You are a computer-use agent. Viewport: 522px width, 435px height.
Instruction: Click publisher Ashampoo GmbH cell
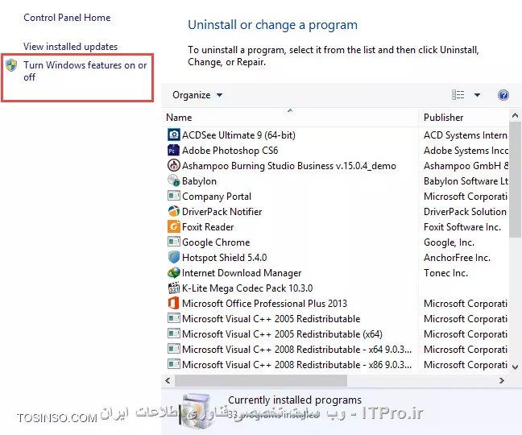[466, 166]
